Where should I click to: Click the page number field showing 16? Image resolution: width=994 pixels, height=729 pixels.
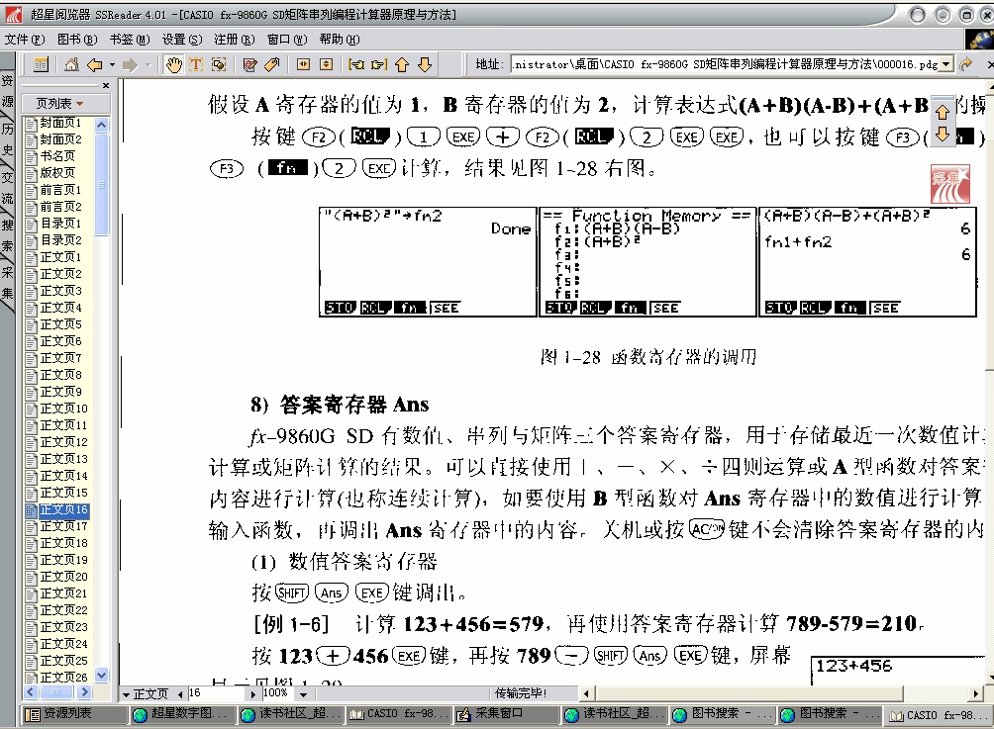coord(216,693)
